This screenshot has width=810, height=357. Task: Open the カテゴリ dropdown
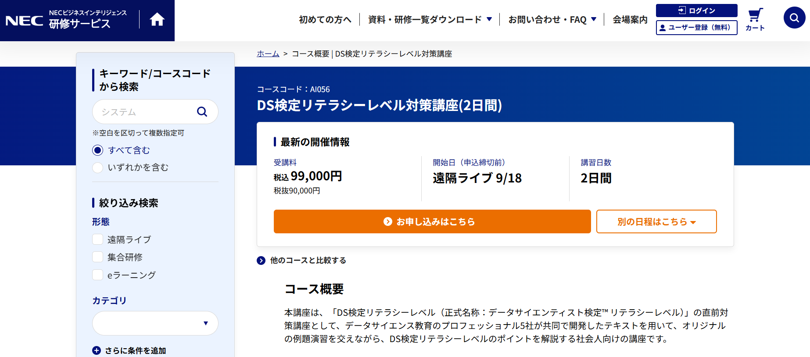coord(155,323)
